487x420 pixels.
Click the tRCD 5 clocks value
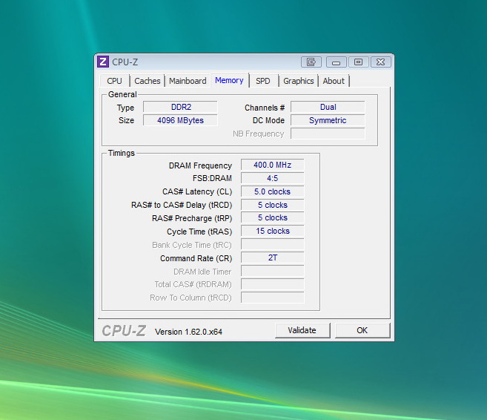[x=272, y=206]
